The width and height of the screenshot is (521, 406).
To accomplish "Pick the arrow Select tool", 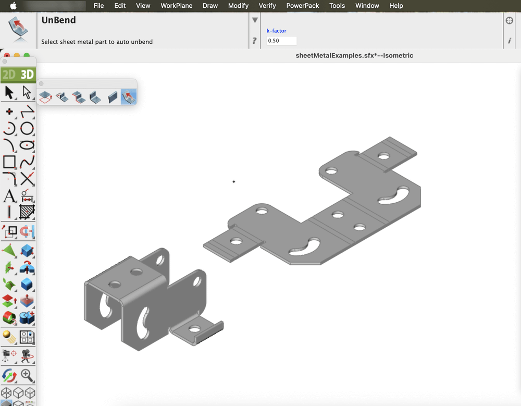I will coord(9,93).
